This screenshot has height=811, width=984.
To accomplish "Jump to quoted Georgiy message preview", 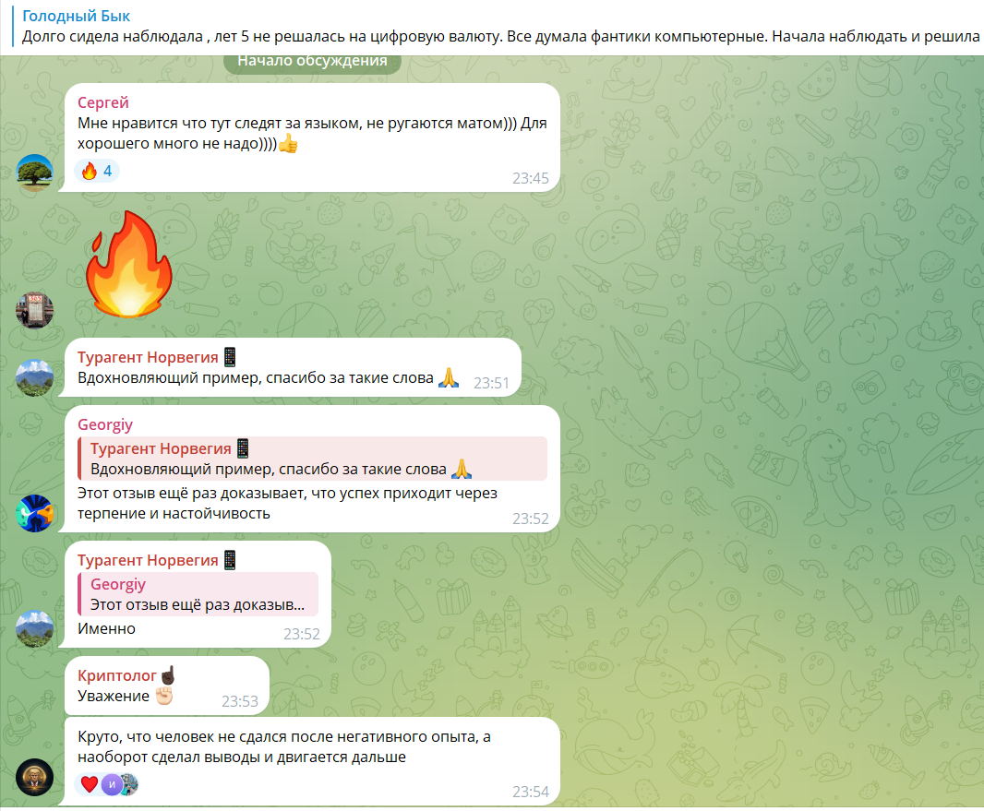I will [x=198, y=594].
